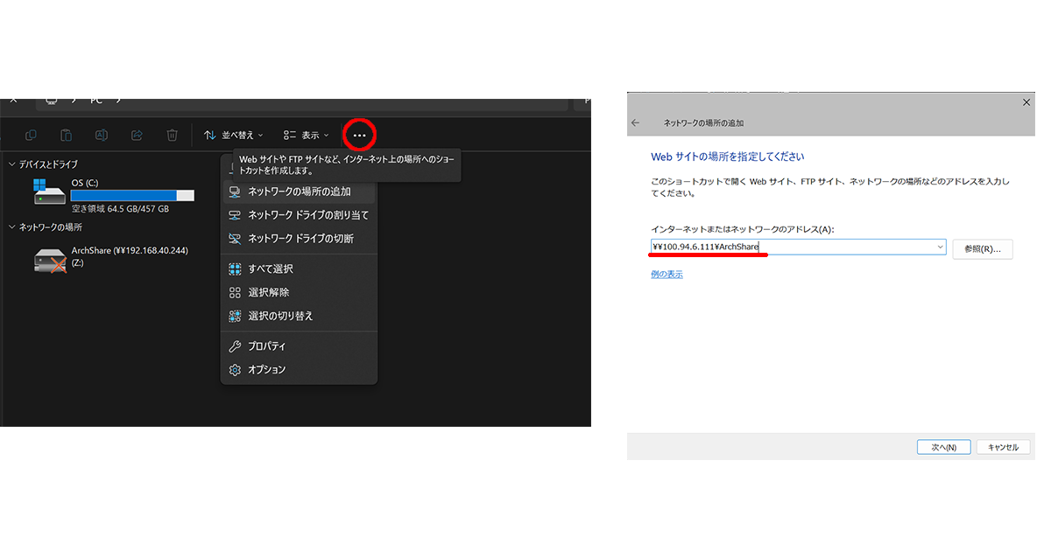
Task: Collapse the デバイスとドライブ group
Action: click(x=11, y=164)
